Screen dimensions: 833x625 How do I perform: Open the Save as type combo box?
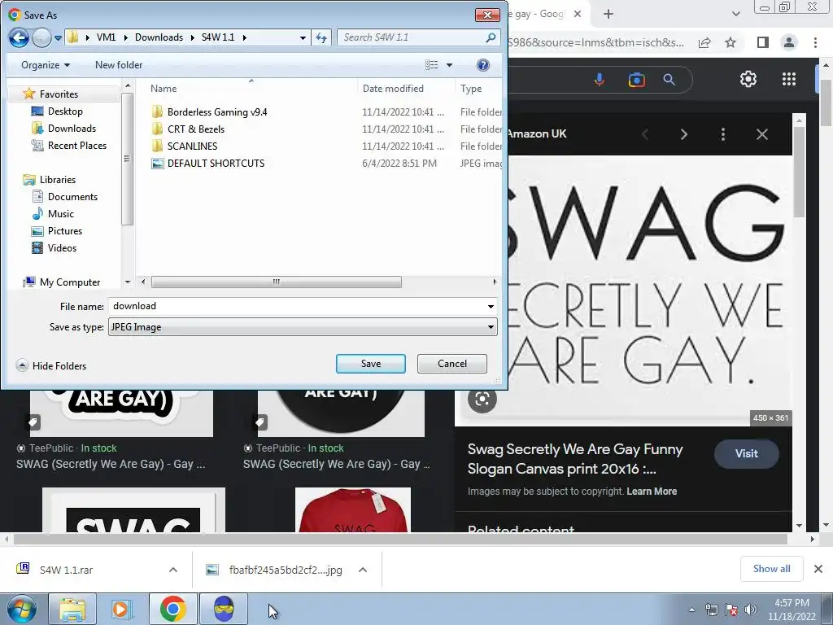tap(303, 327)
